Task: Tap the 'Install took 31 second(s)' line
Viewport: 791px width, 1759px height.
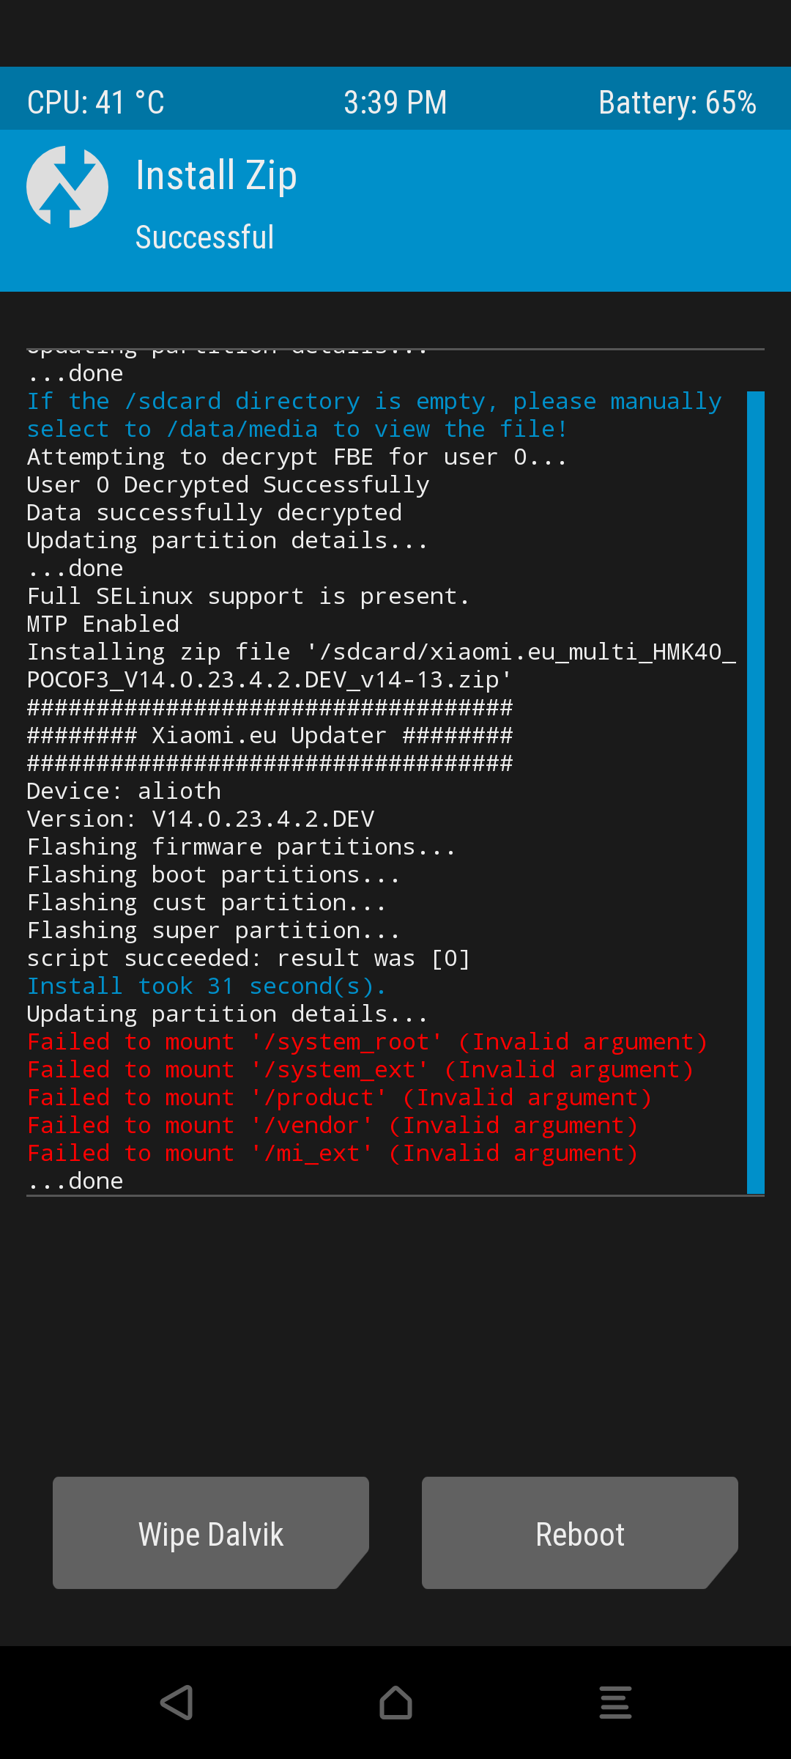Action: point(207,987)
